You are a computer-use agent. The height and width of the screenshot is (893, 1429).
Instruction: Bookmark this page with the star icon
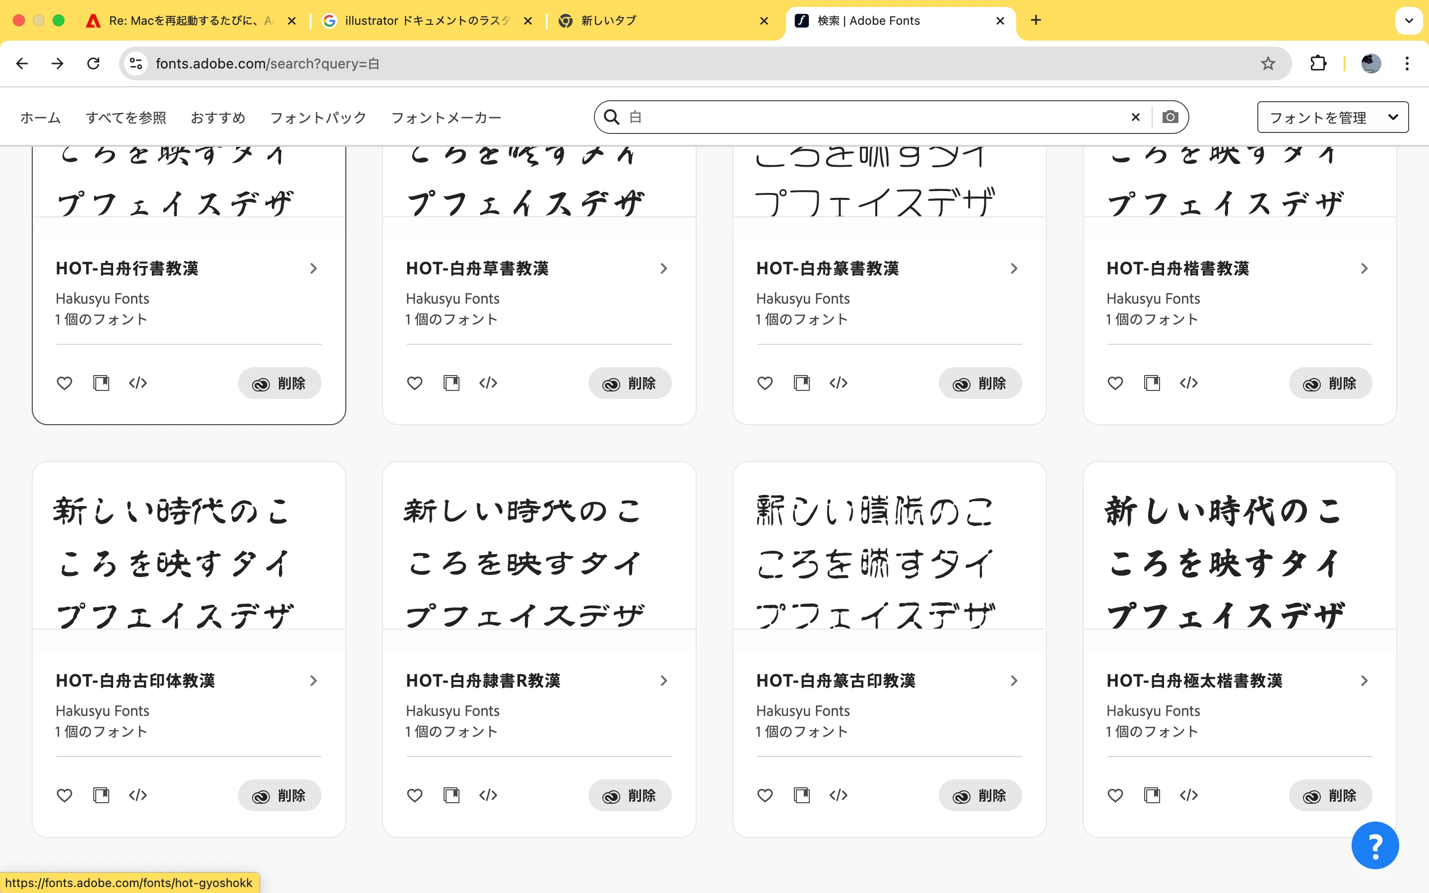(1268, 63)
